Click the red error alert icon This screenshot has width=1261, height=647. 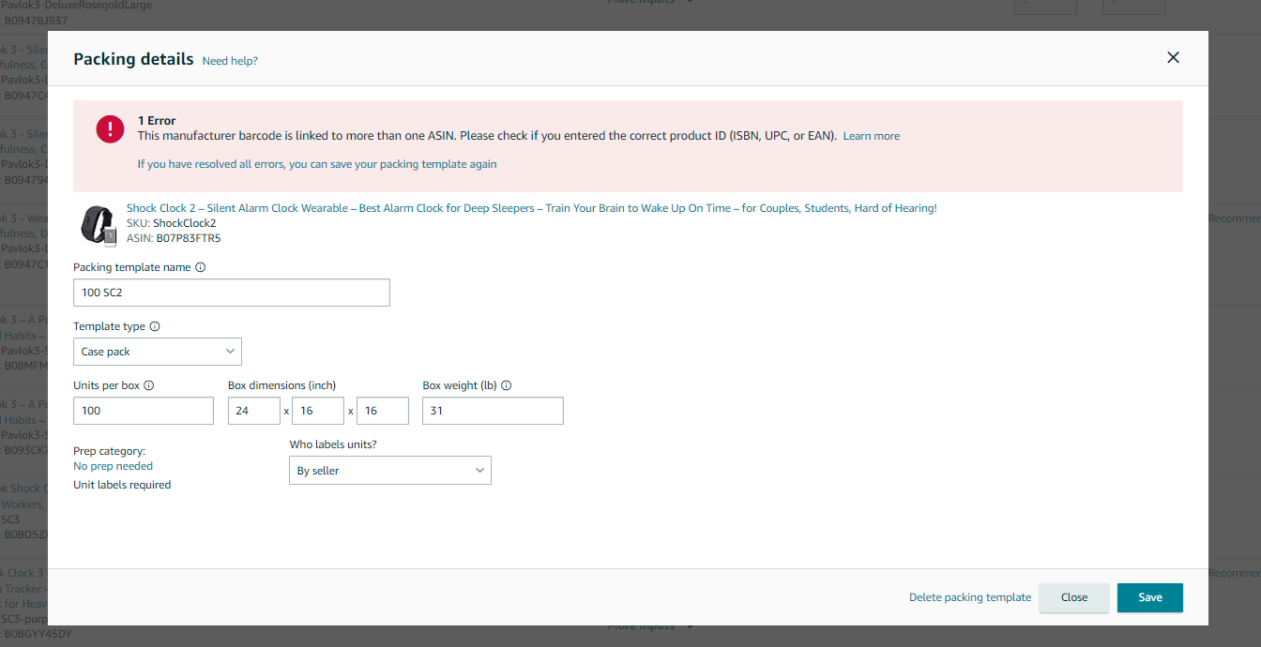(110, 128)
